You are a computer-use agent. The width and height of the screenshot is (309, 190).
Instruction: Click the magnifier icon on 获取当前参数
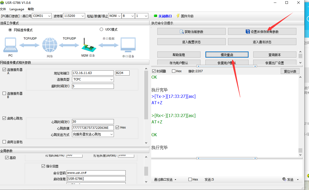pos(182,32)
